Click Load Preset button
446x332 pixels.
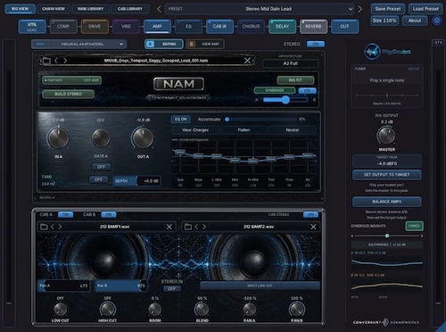[425, 9]
